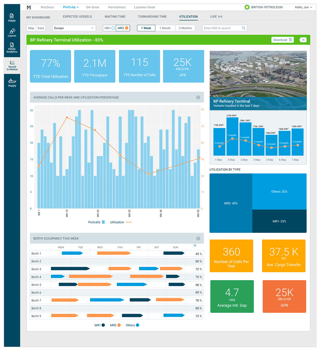Open PortsDirect in the top menu

tap(117, 7)
